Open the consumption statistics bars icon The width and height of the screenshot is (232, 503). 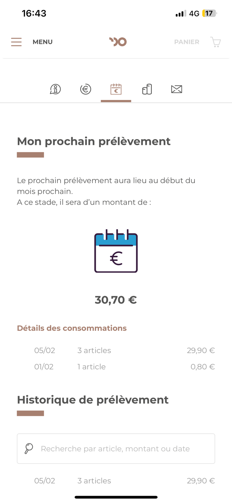click(x=146, y=89)
